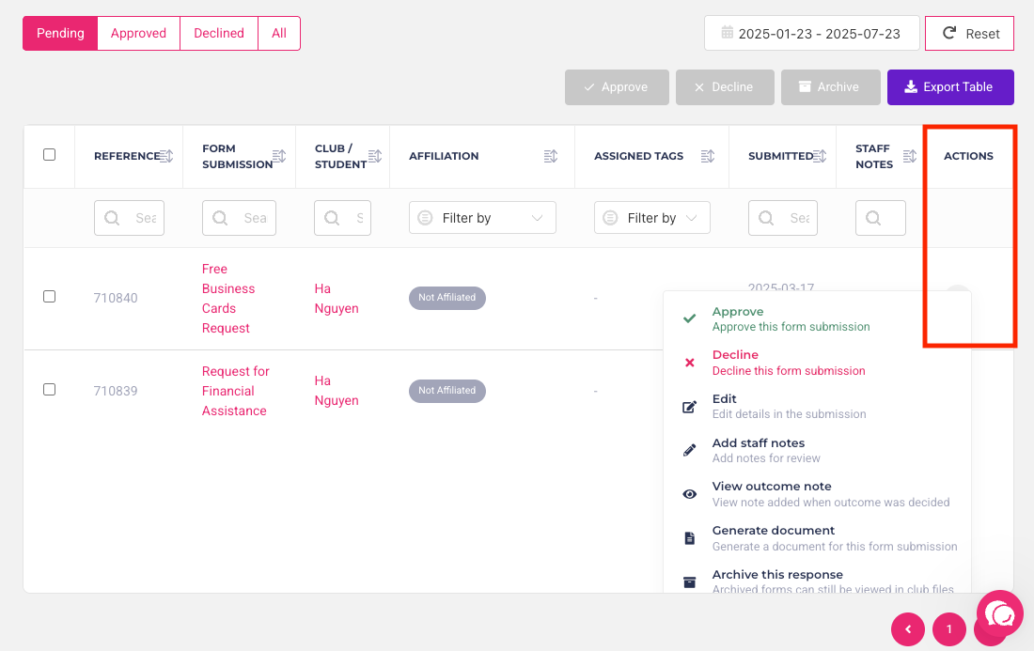This screenshot has width=1034, height=651.
Task: Focus the Club / Student search field
Action: click(342, 218)
